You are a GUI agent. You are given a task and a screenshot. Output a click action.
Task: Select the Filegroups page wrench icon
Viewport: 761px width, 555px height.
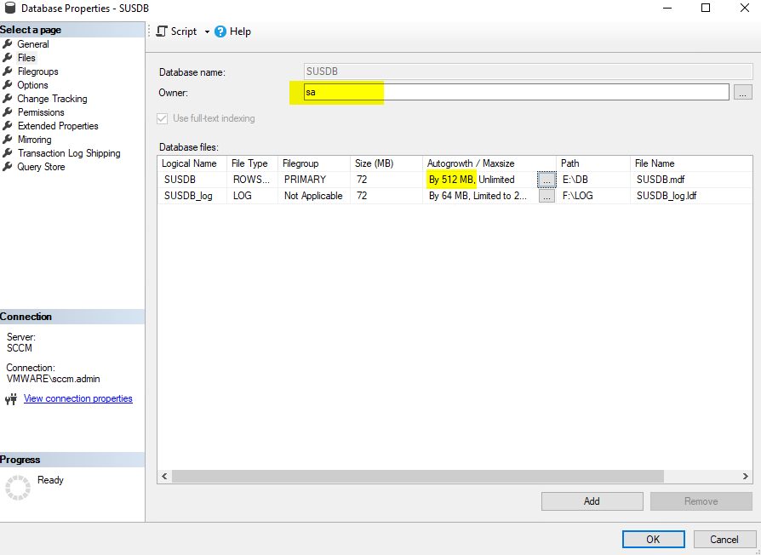8,72
